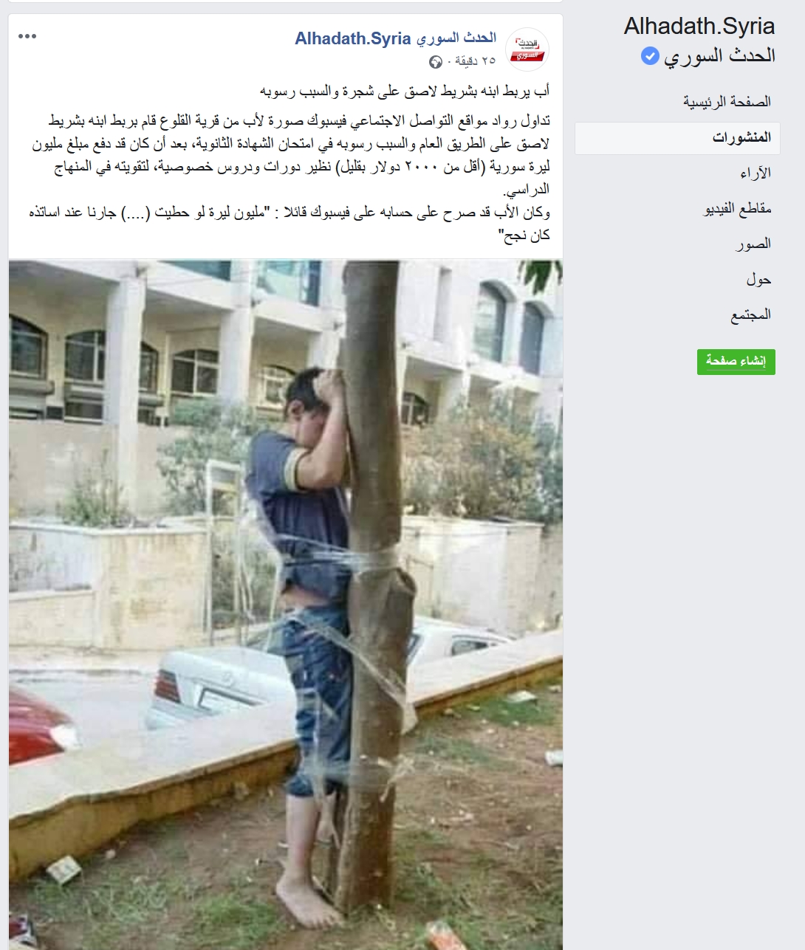Click the public globe privacy icon
Image resolution: width=805 pixels, height=950 pixels.
coord(436,61)
